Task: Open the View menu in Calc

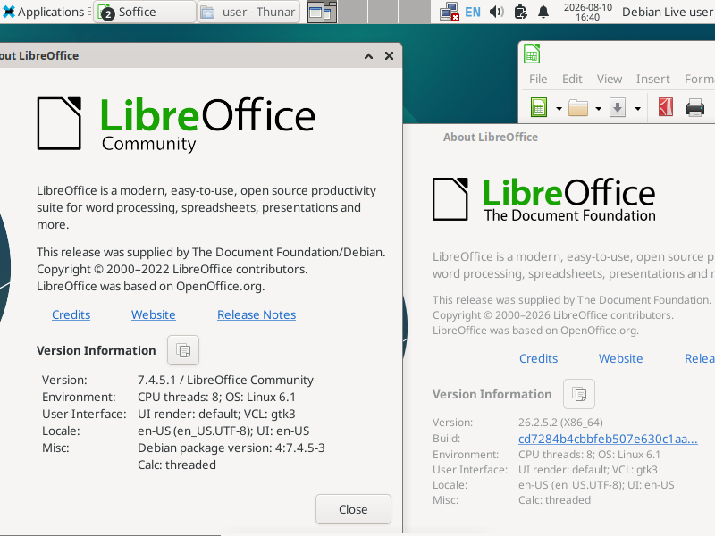Action: (x=610, y=79)
